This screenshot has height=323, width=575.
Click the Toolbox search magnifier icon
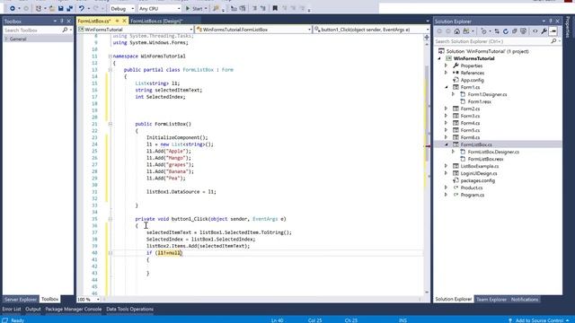pos(65,30)
